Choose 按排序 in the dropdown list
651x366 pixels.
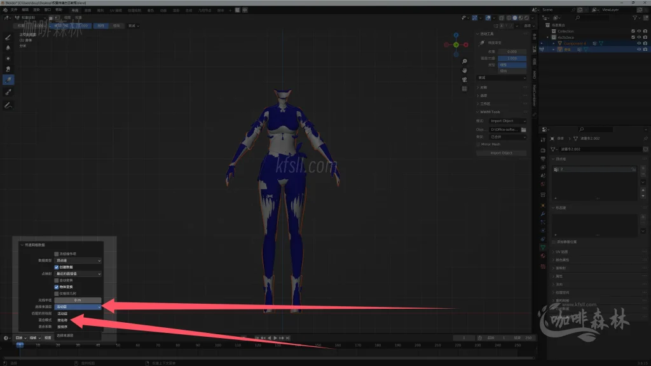click(62, 327)
